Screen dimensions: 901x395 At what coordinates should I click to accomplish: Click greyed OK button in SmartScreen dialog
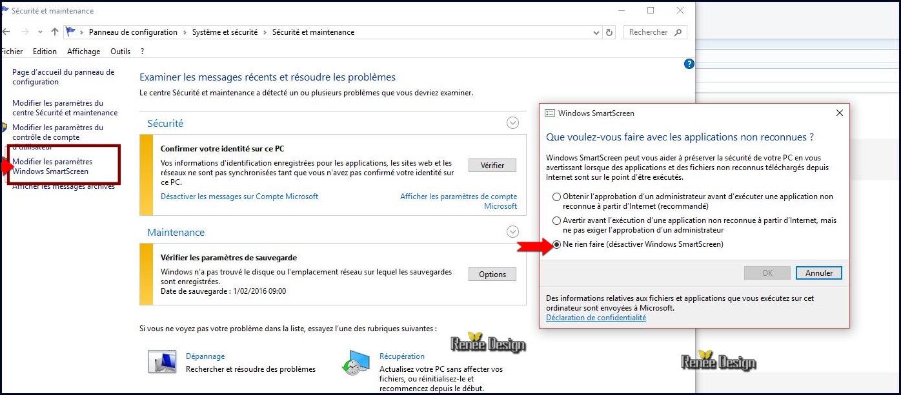(x=767, y=273)
